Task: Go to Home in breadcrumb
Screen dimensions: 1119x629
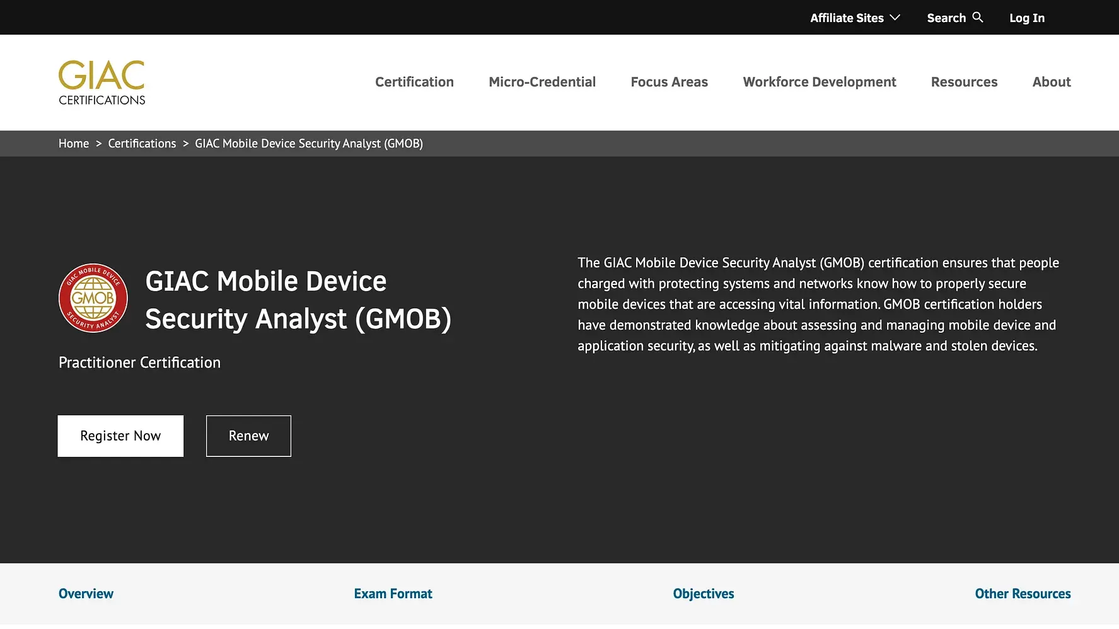Action: point(74,144)
